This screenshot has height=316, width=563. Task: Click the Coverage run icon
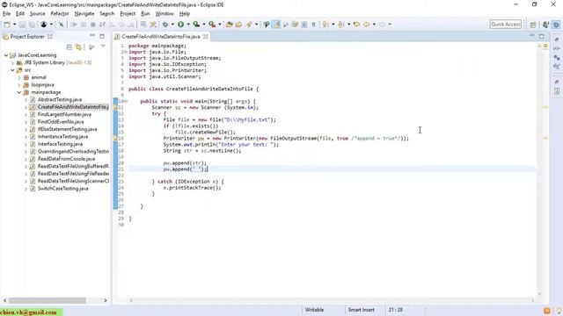click(196, 25)
